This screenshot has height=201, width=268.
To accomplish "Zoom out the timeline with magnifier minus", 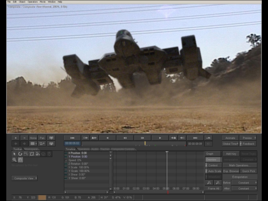I will 218,183.
